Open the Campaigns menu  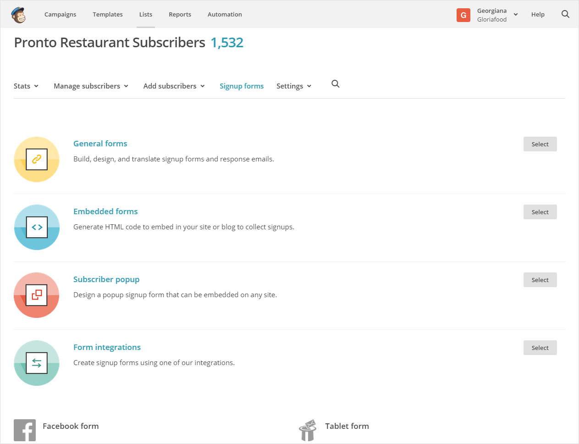pos(61,14)
